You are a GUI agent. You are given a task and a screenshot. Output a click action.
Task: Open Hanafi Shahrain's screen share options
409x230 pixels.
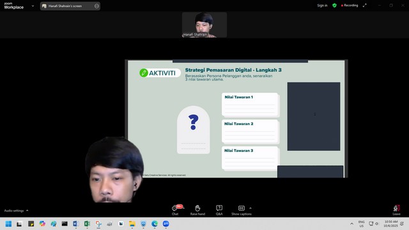(70, 6)
